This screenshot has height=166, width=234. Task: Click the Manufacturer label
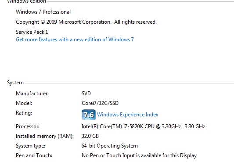tap(32, 94)
